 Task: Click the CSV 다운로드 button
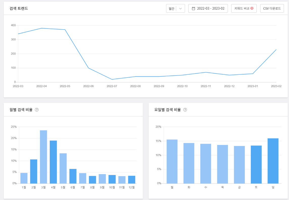coord(272,8)
